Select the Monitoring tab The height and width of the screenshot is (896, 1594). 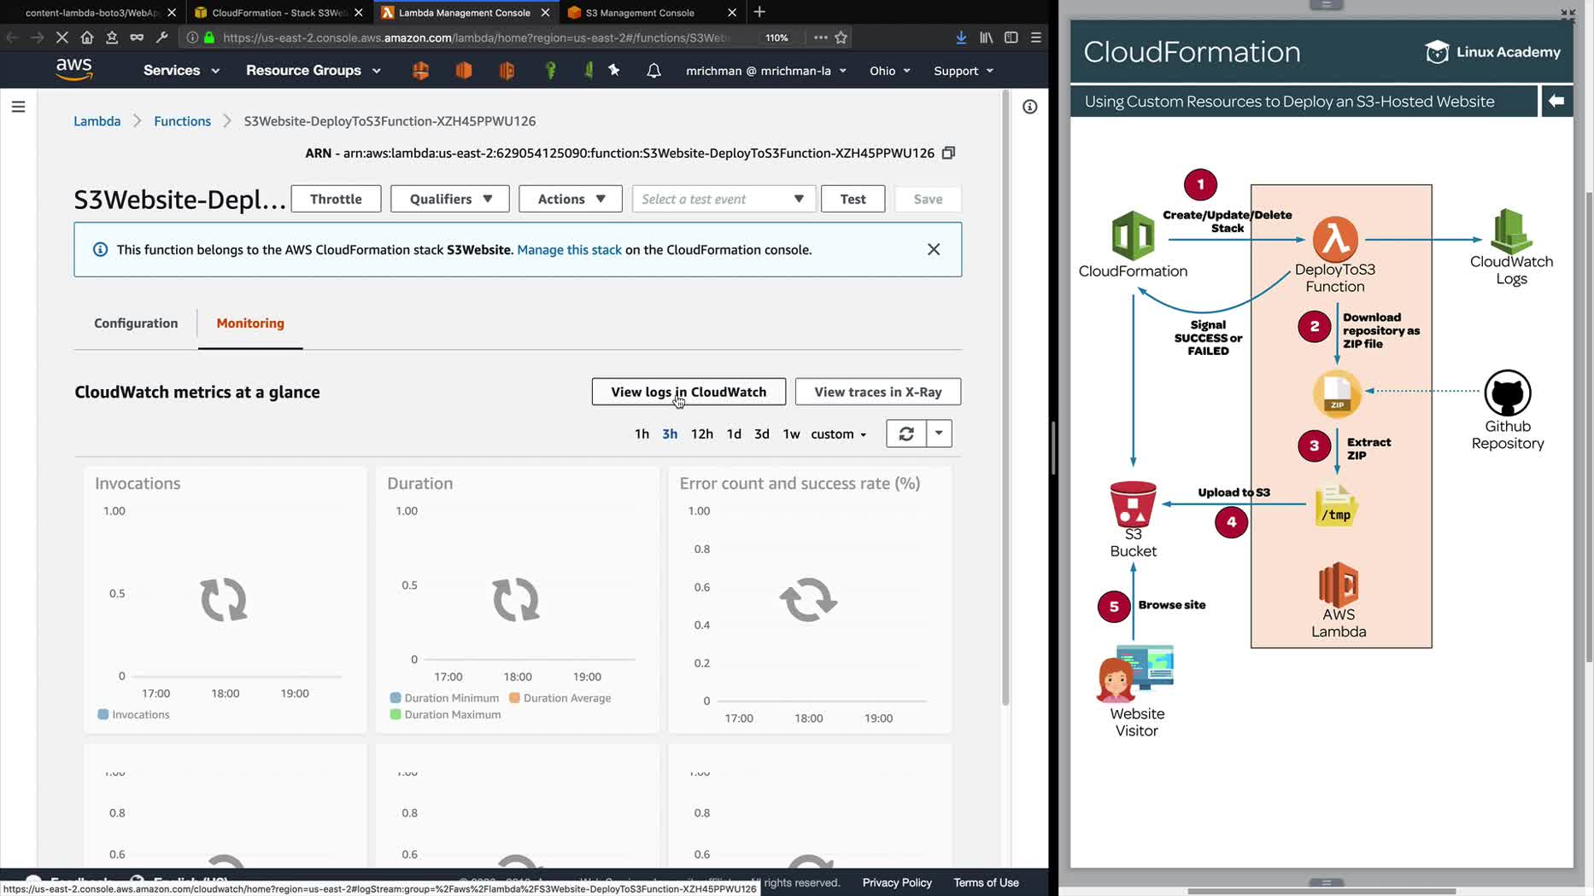pos(250,323)
